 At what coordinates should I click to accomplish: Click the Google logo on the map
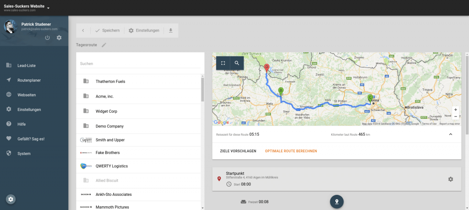click(x=221, y=122)
